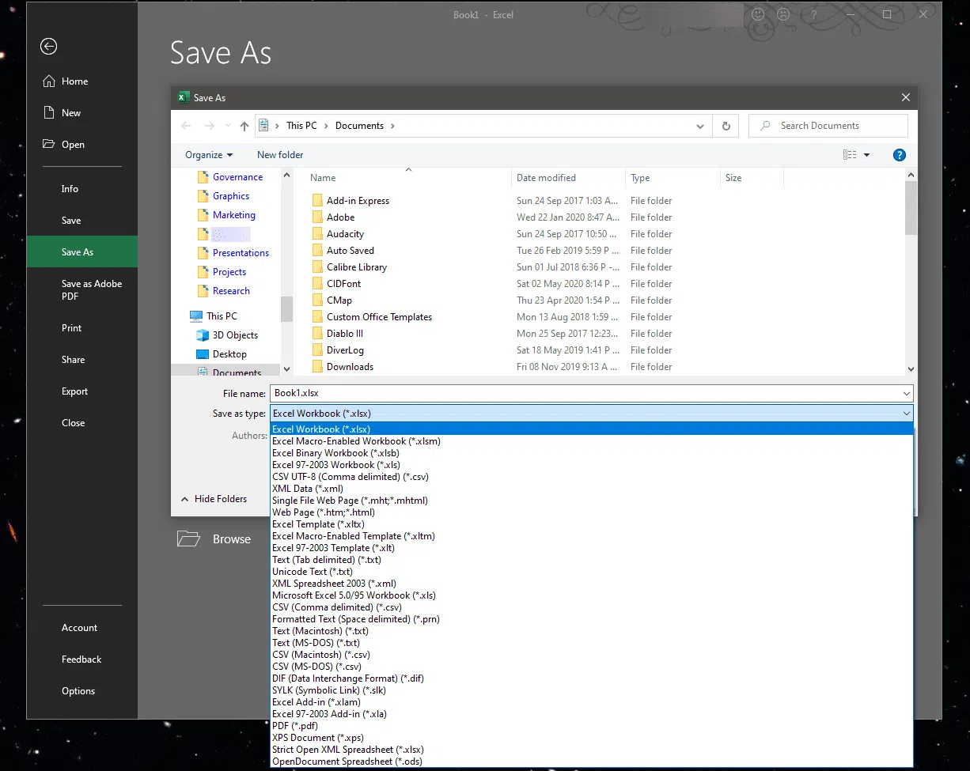Click the view layout options icon

[x=850, y=155]
